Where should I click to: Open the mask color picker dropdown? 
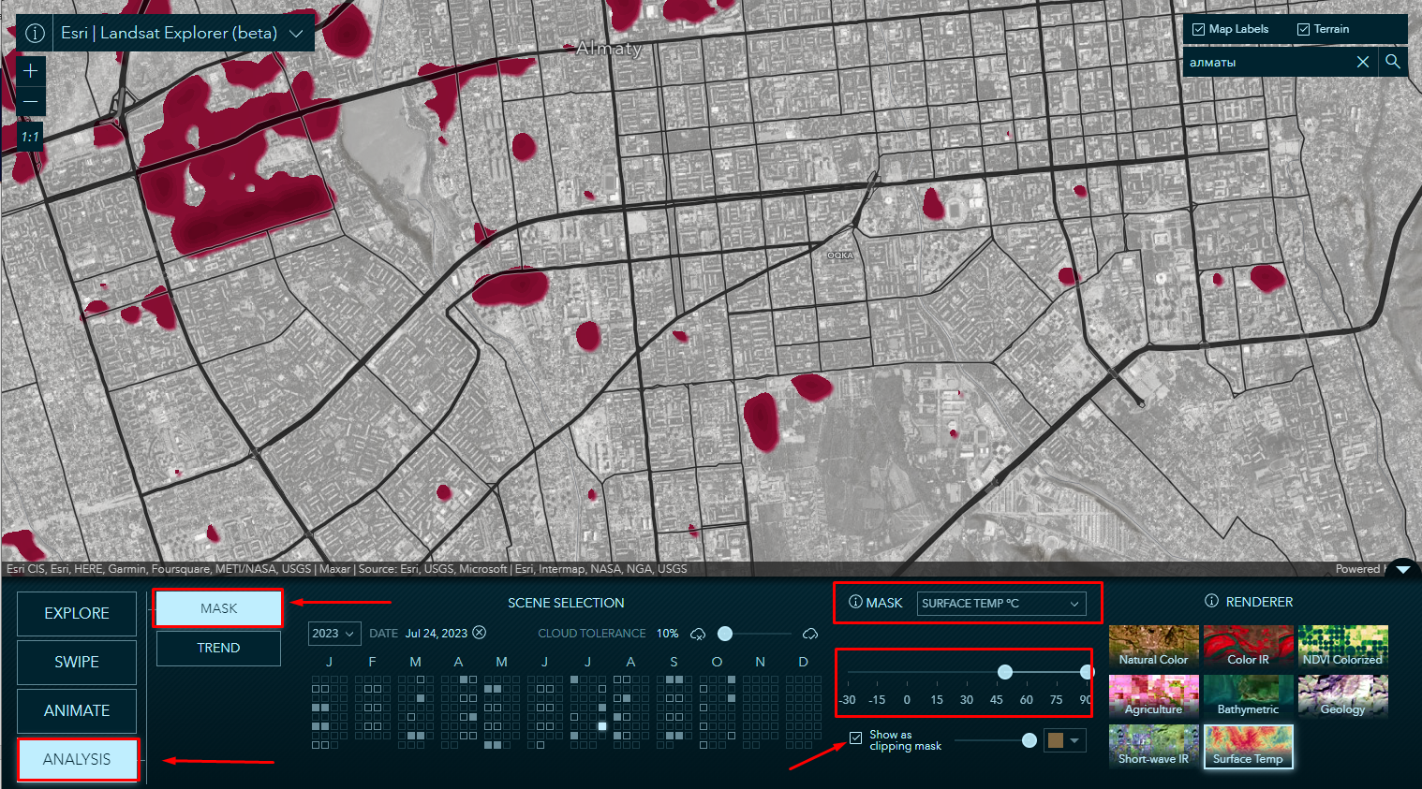coord(1065,740)
